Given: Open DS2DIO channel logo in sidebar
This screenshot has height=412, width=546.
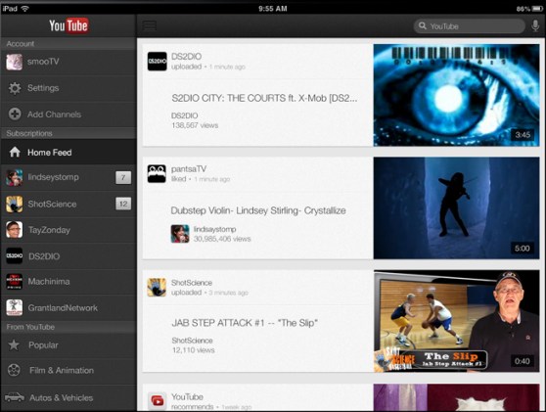Looking at the screenshot, I should tap(15, 256).
